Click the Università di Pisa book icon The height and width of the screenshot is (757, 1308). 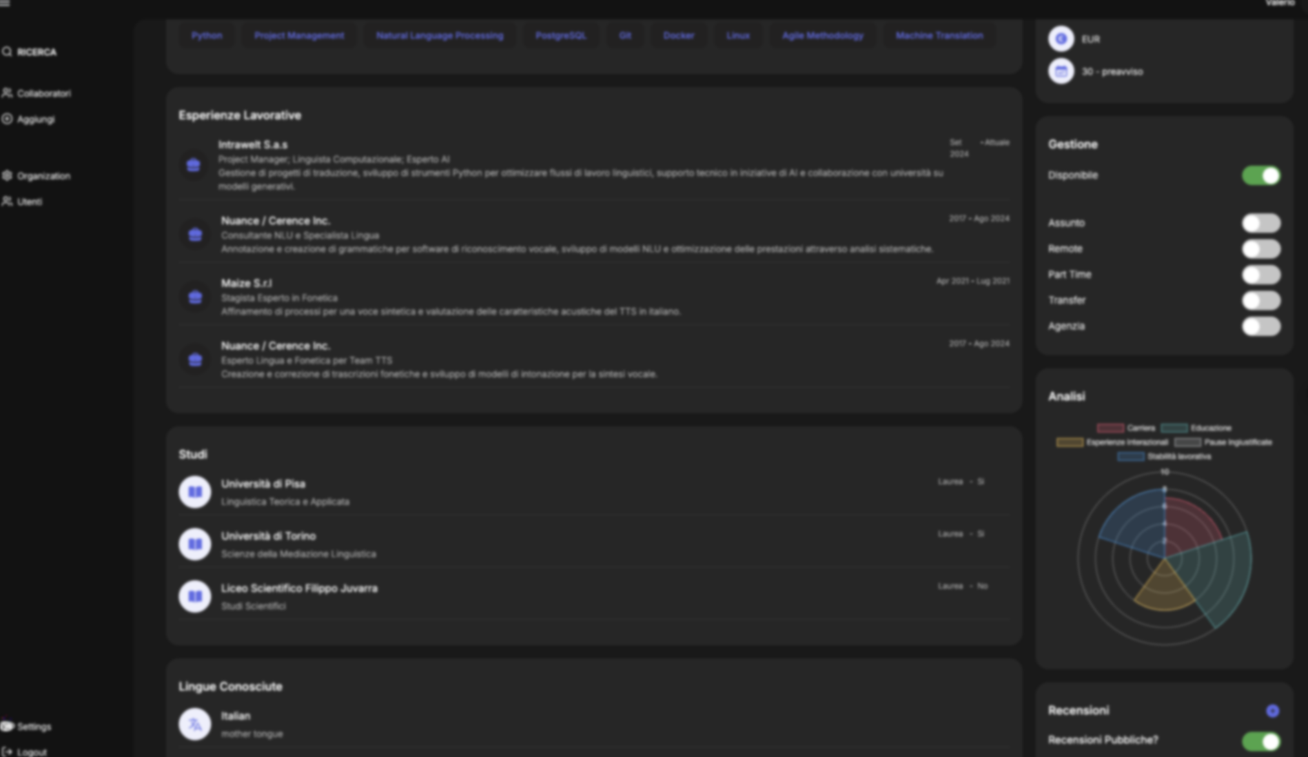[x=194, y=492]
